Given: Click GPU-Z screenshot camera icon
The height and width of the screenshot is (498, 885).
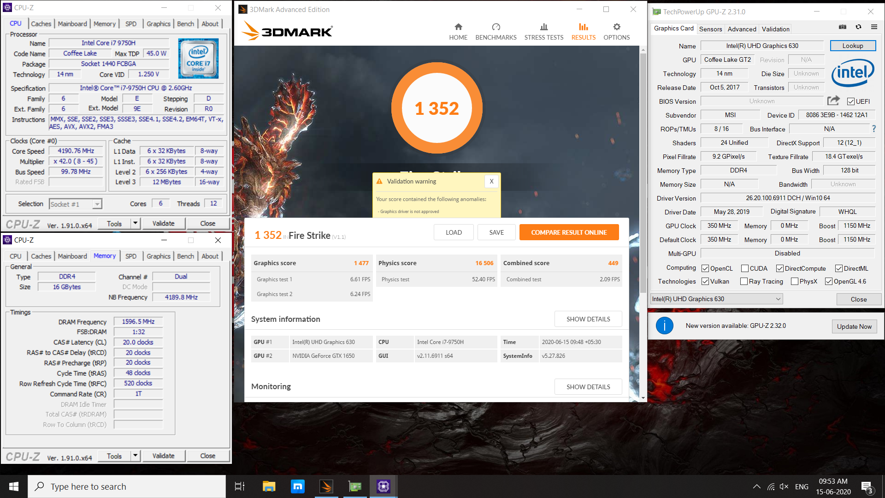Looking at the screenshot, I should [x=843, y=27].
